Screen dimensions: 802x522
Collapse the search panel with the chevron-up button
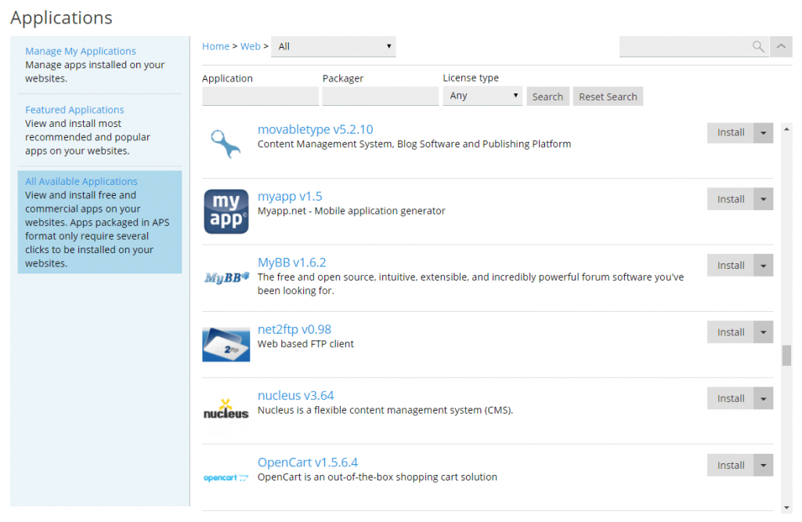(x=781, y=46)
